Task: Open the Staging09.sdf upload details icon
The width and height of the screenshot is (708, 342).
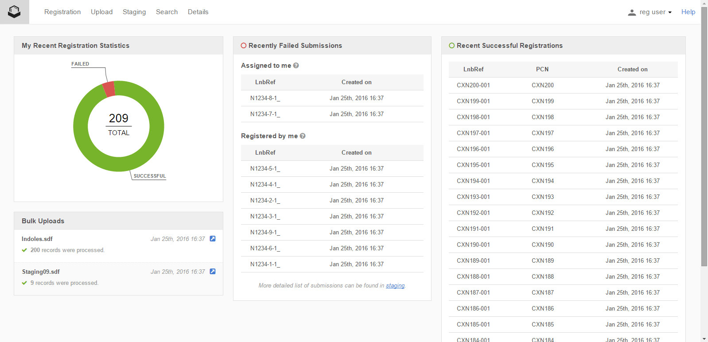Action: click(x=213, y=272)
